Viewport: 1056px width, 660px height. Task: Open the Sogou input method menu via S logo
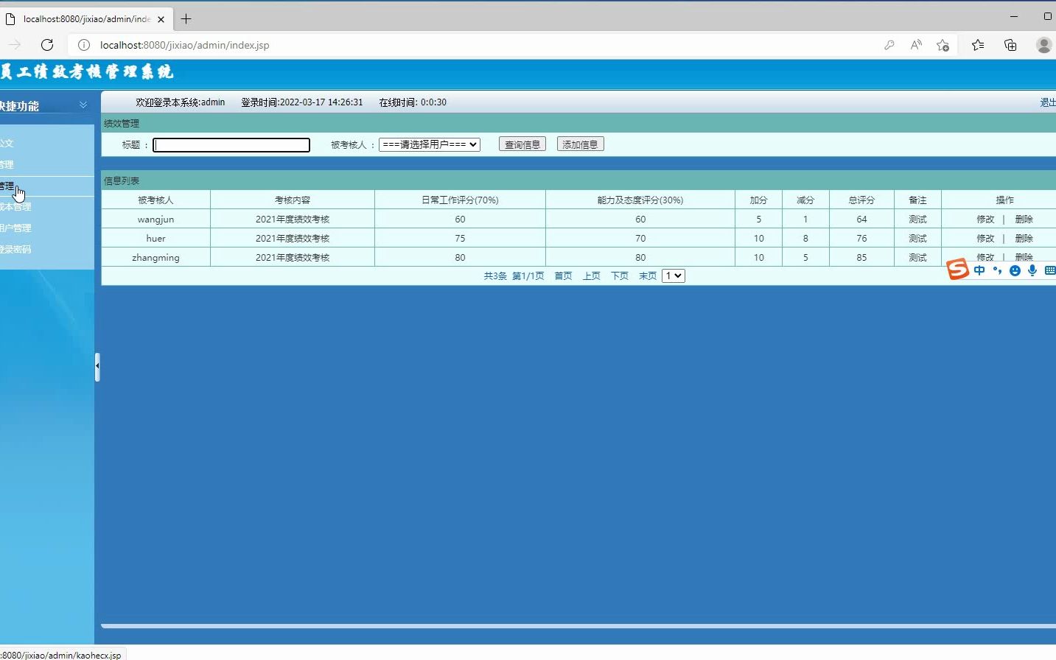coord(957,270)
